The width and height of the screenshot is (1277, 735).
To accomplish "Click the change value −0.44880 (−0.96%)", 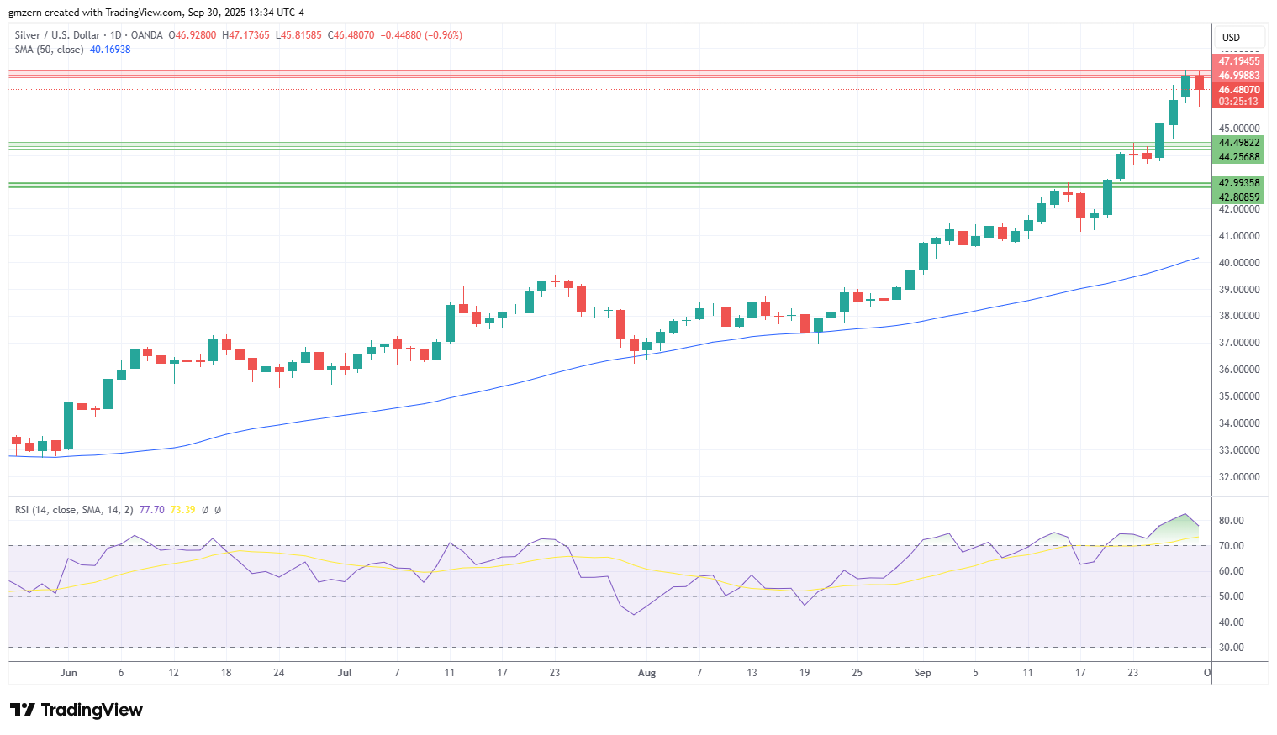I will pyautogui.click(x=421, y=35).
